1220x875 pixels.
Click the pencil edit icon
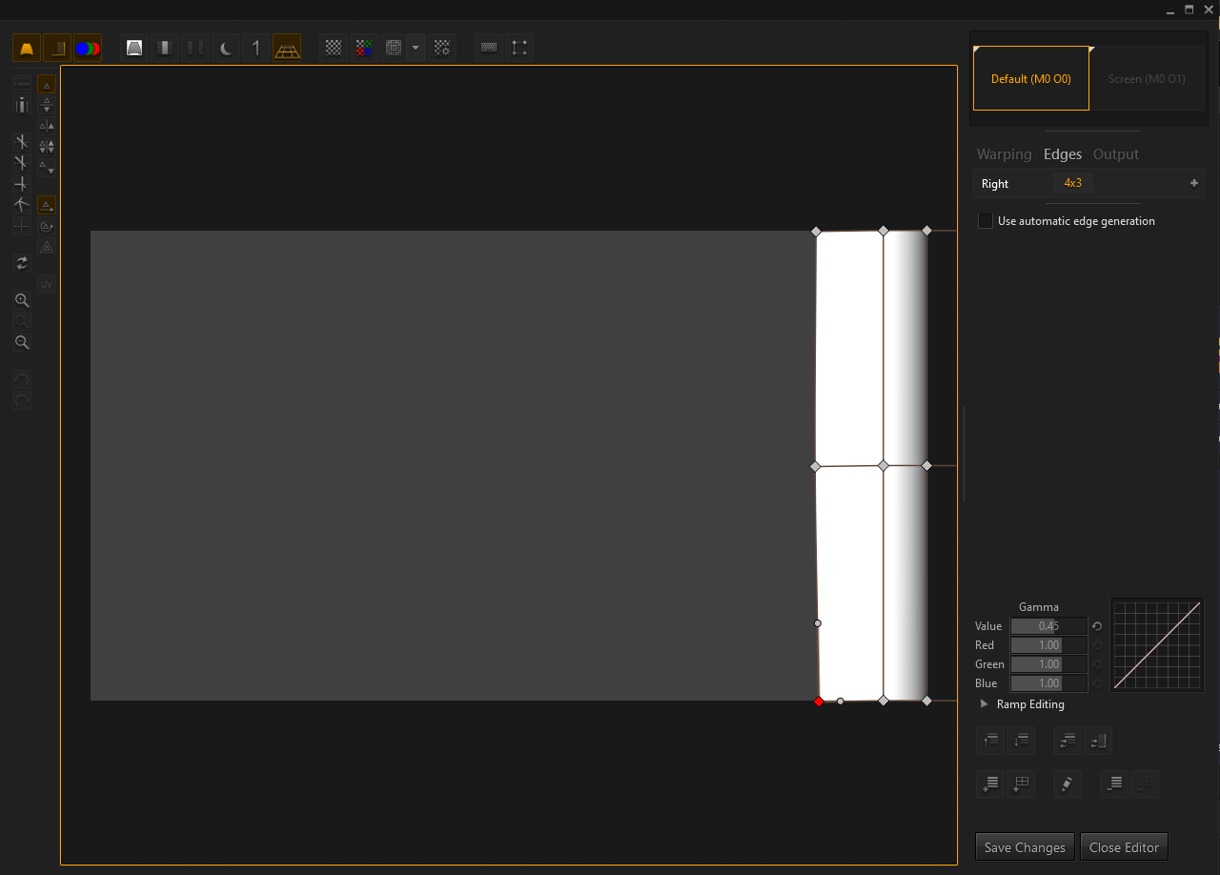tap(1067, 784)
